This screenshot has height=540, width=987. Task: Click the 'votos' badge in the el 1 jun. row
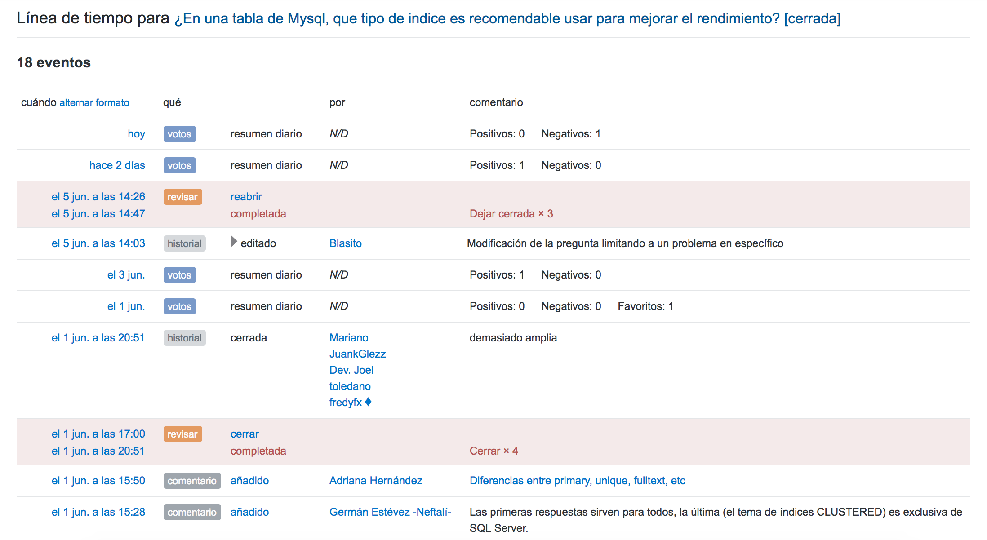point(179,306)
